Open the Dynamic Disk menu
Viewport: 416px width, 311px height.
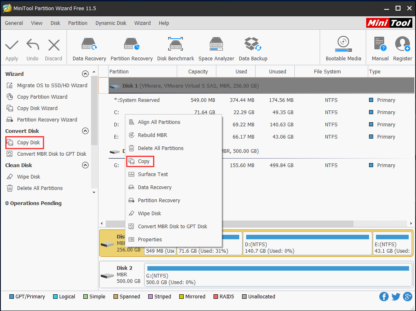click(x=111, y=23)
